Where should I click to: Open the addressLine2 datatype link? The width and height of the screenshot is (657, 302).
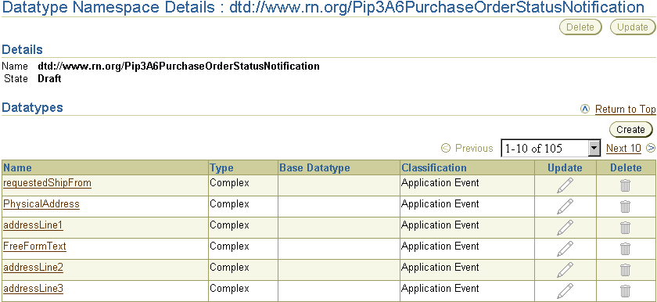tap(33, 268)
